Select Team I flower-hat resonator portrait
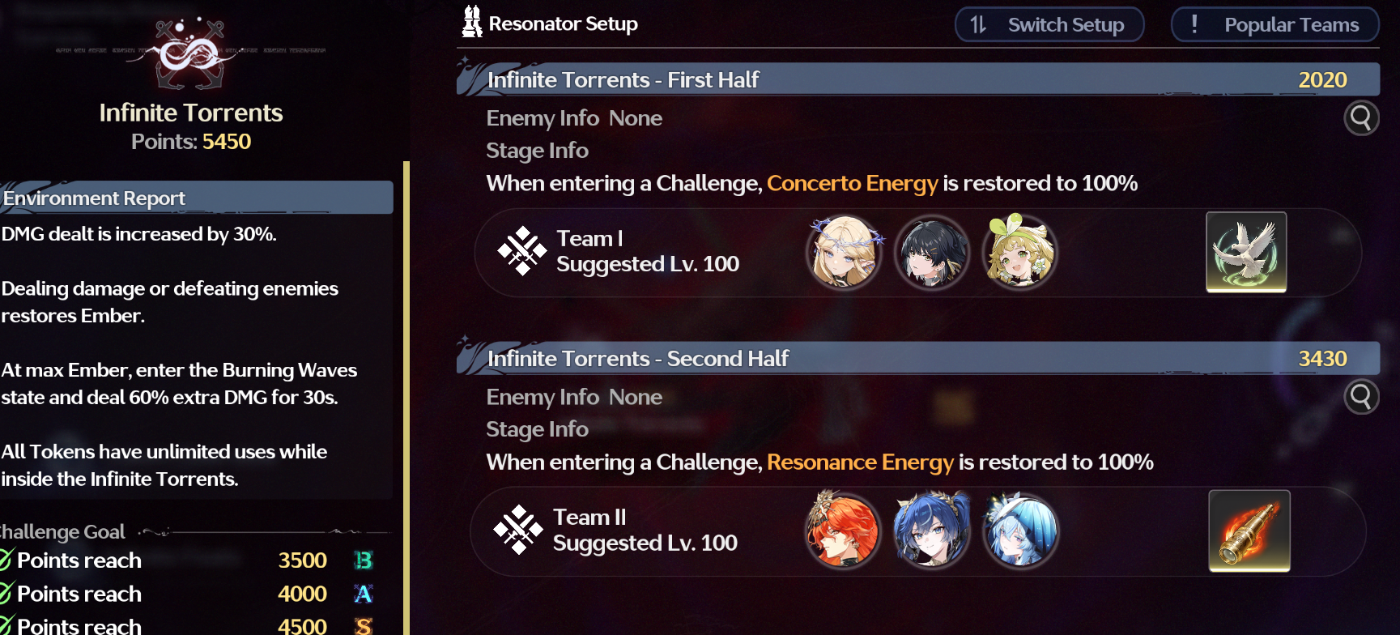Viewport: 1400px width, 635px height. [1019, 252]
